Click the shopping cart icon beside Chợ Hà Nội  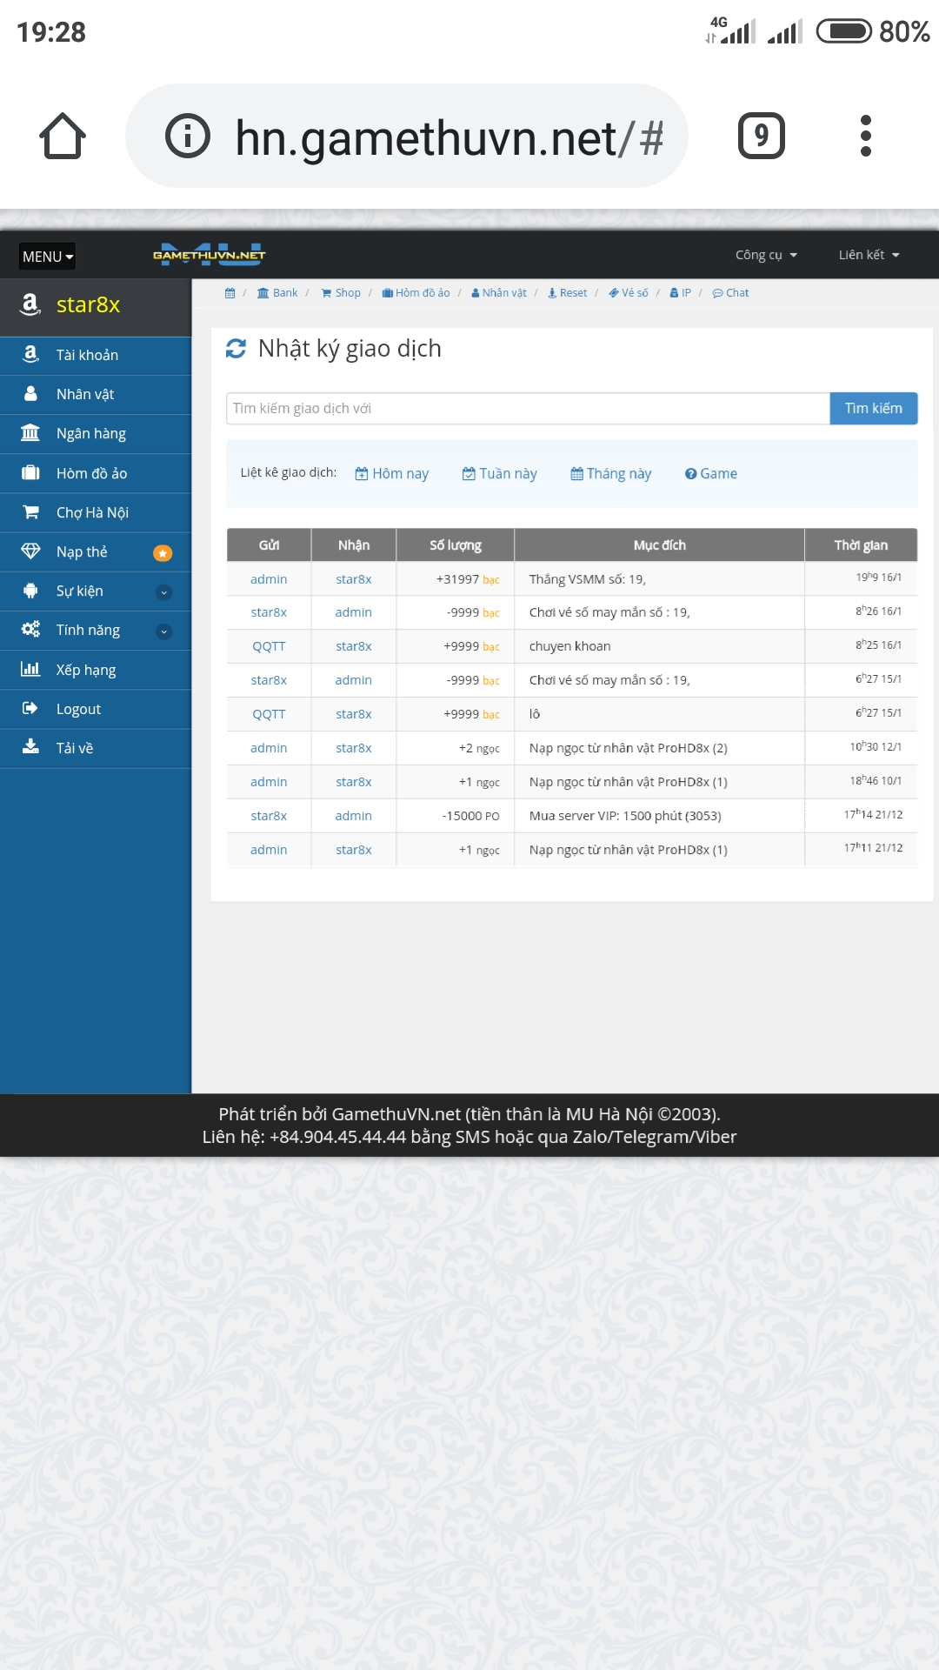[30, 511]
